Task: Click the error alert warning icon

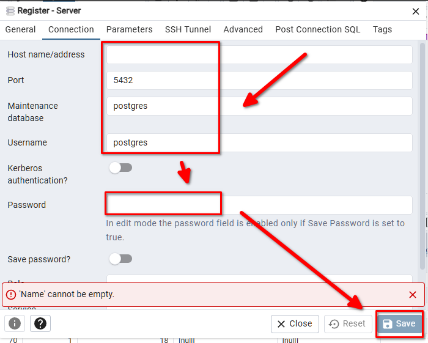Action: 11,295
